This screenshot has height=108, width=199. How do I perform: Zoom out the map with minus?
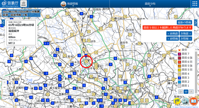pyautogui.click(x=5, y=87)
